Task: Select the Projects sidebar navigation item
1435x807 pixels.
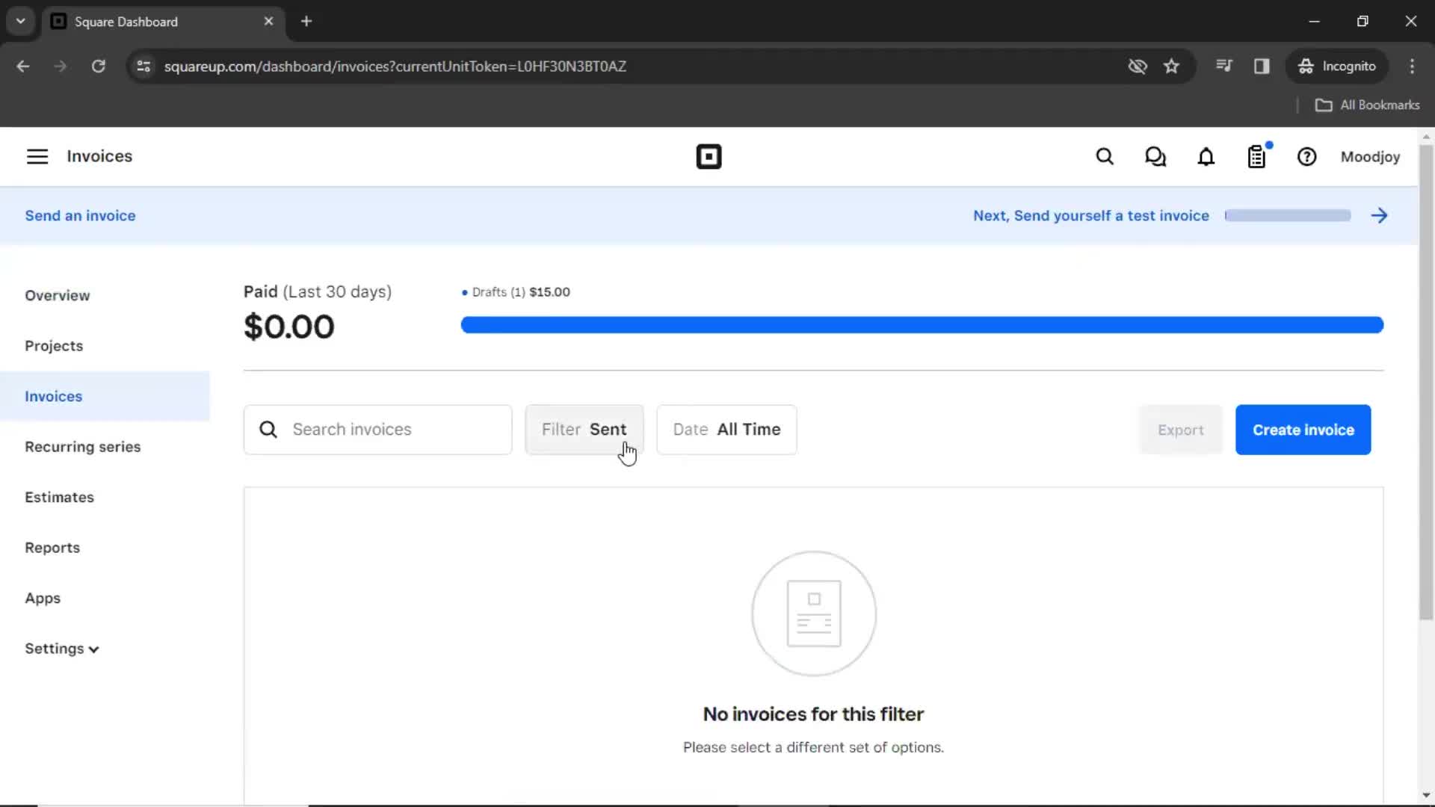Action: [x=55, y=346]
